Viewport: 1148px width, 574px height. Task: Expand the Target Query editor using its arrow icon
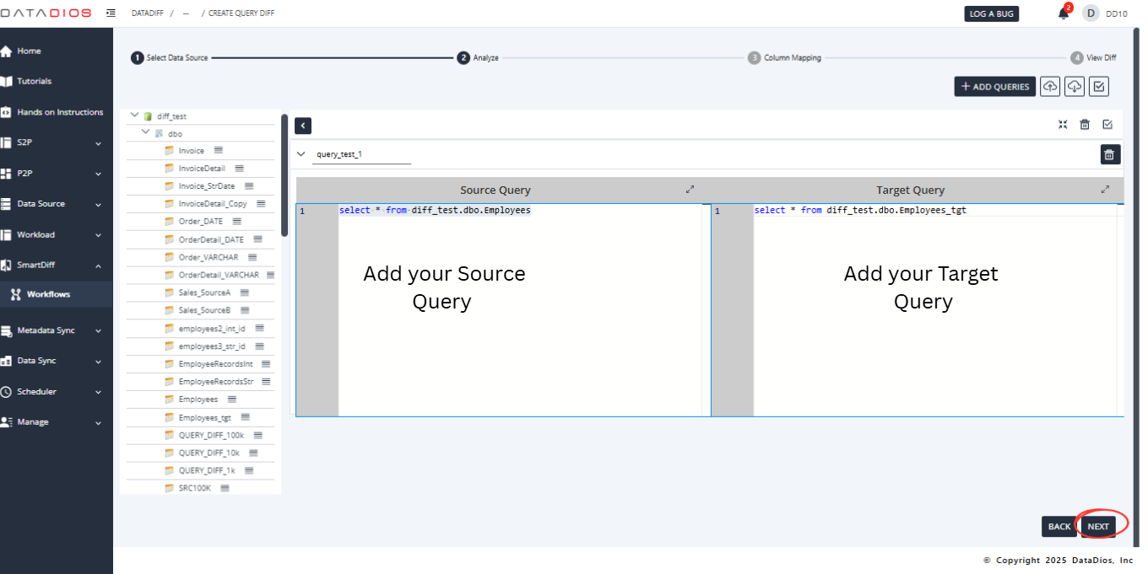1105,189
